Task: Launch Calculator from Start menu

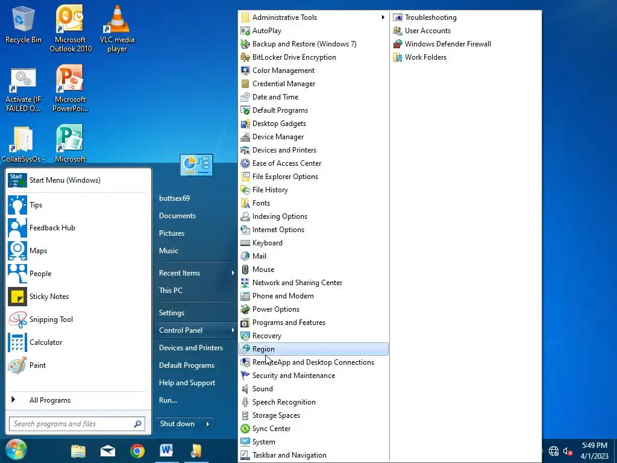Action: coord(77,342)
